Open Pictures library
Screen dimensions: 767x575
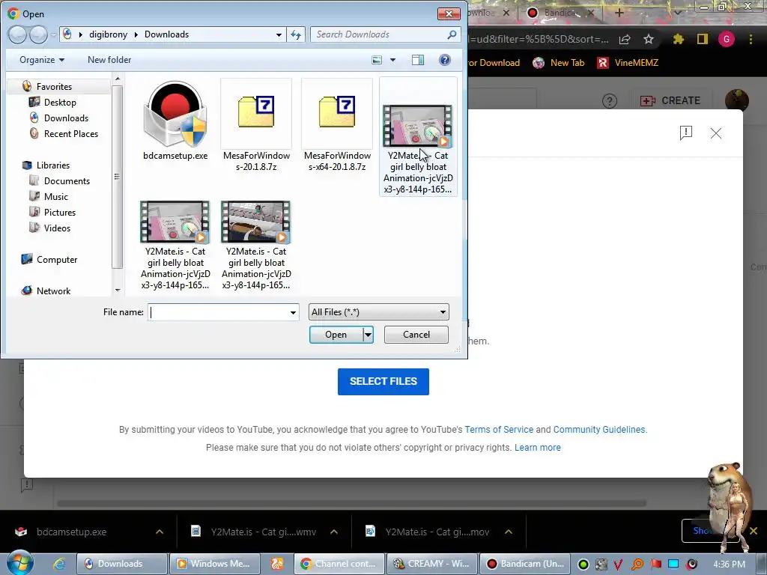tap(60, 212)
